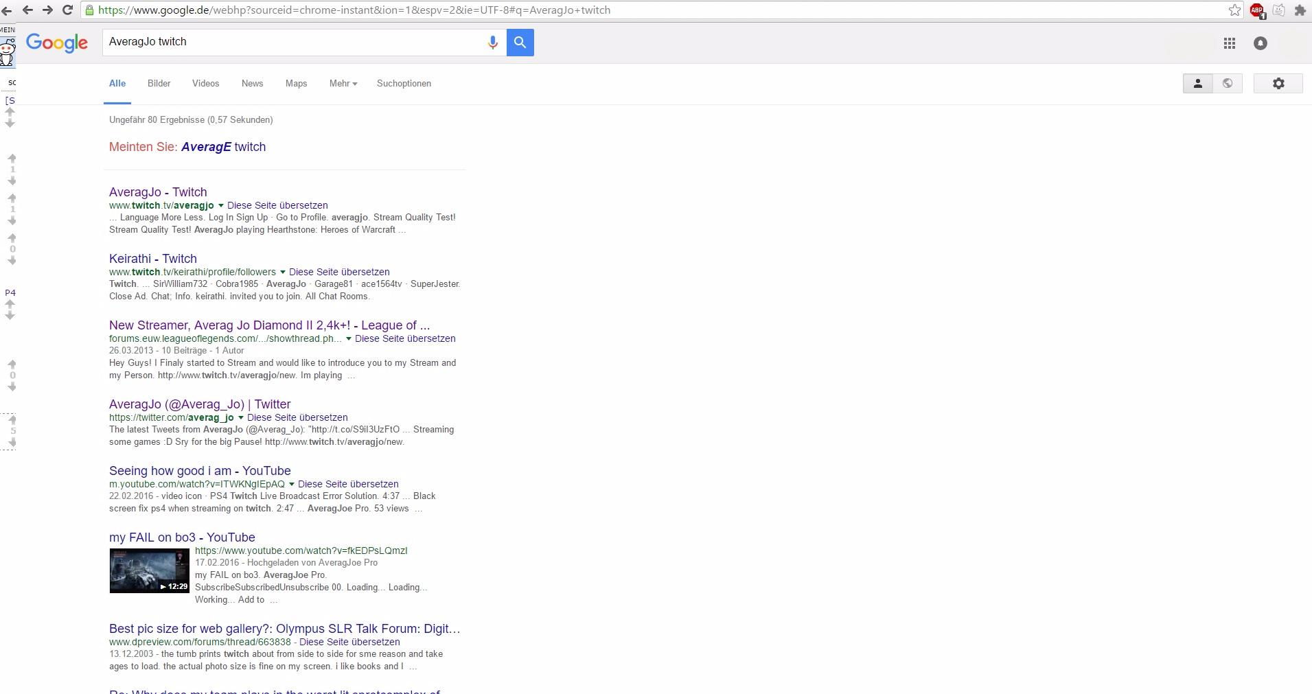Image resolution: width=1312 pixels, height=694 pixels.
Task: Toggle global results globe icon
Action: (x=1228, y=84)
